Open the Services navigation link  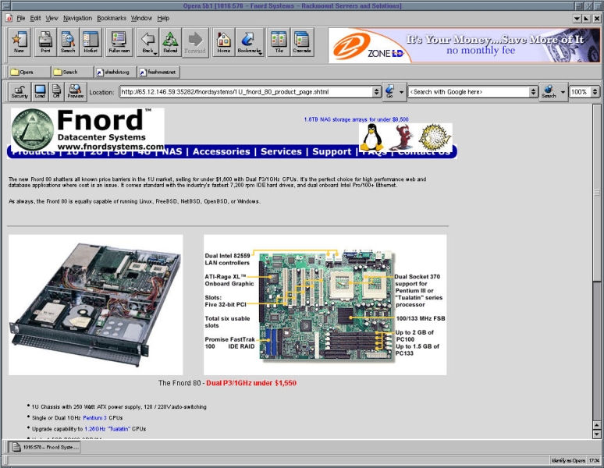point(281,151)
